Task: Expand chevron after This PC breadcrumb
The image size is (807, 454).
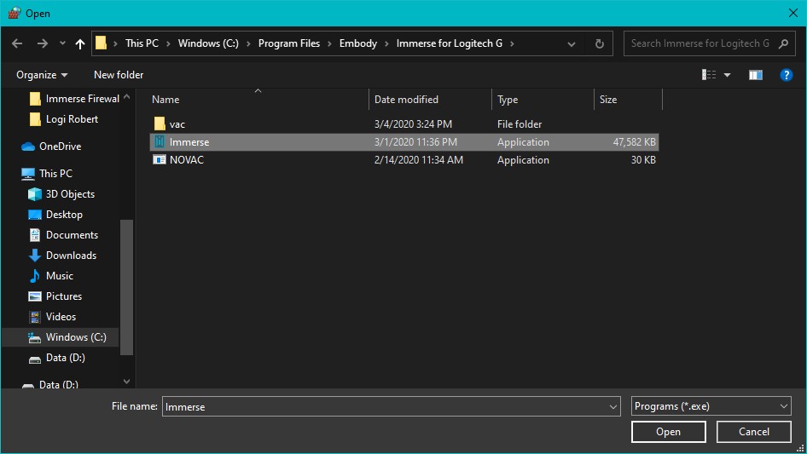Action: [168, 43]
